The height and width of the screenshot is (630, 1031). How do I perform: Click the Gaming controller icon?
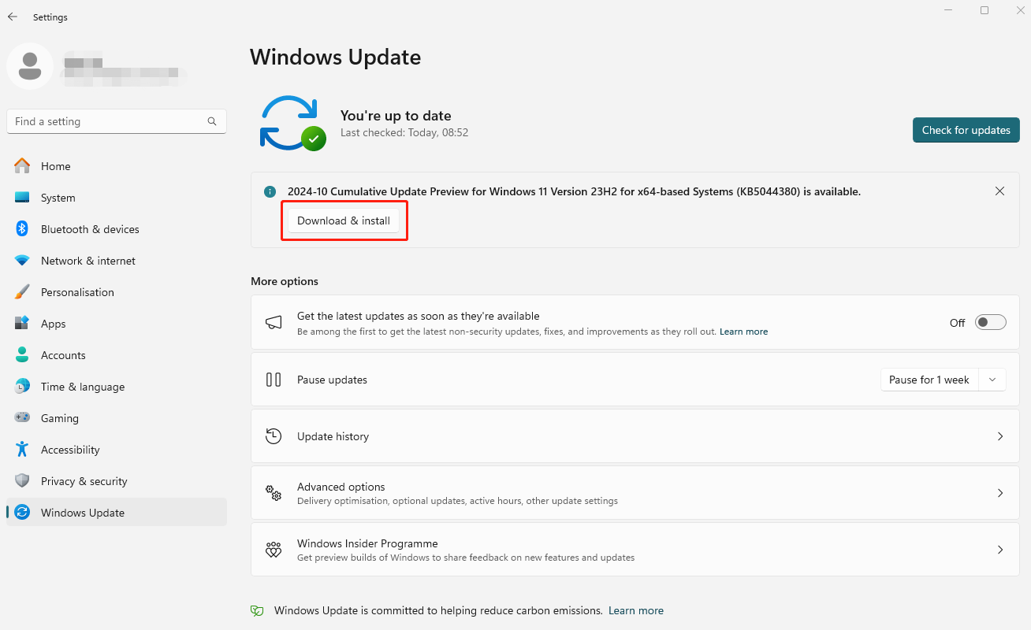point(22,418)
